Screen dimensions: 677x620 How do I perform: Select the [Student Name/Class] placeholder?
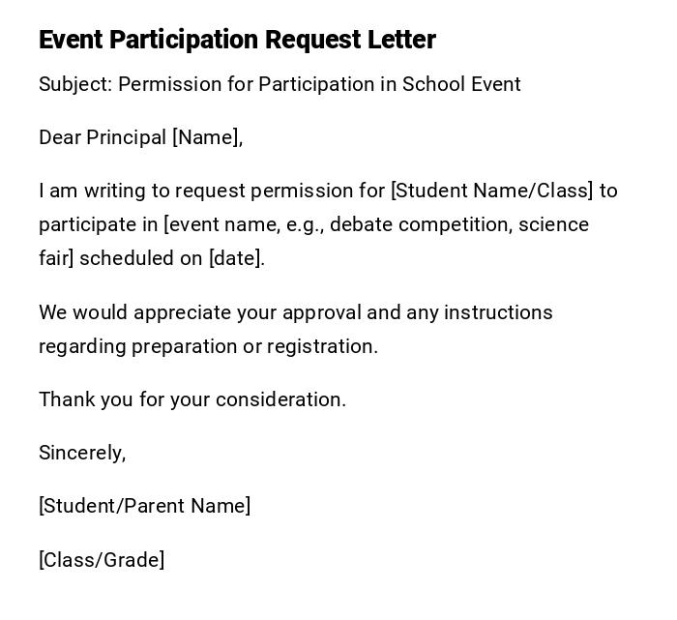(x=491, y=191)
